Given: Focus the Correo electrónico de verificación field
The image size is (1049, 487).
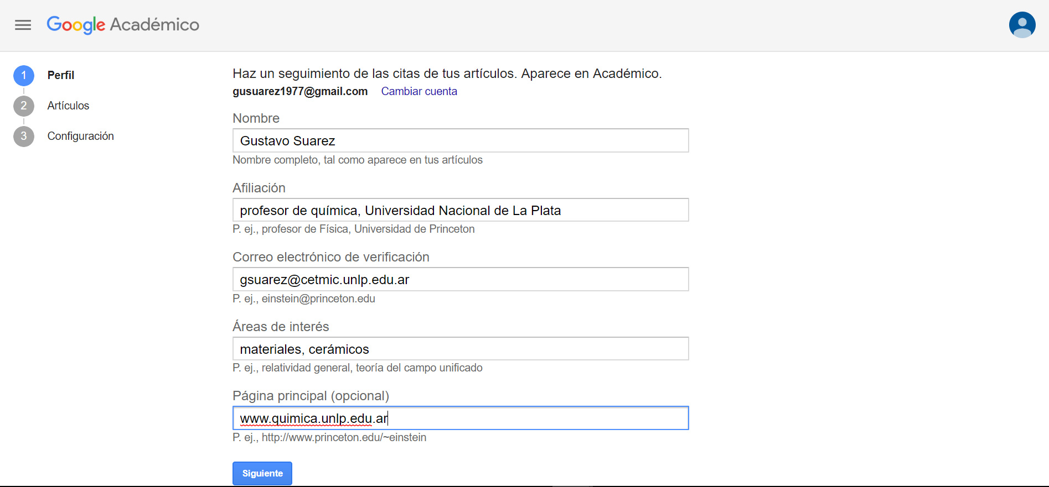Looking at the screenshot, I should 461,279.
